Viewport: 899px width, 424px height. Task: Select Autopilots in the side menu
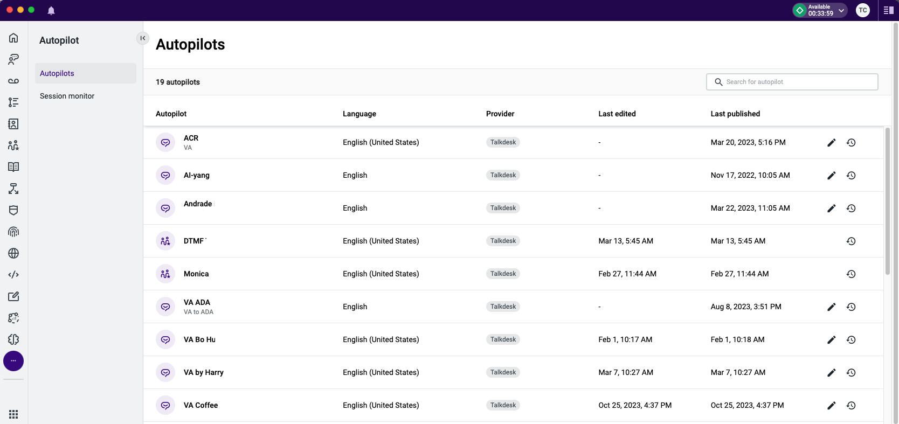86,73
